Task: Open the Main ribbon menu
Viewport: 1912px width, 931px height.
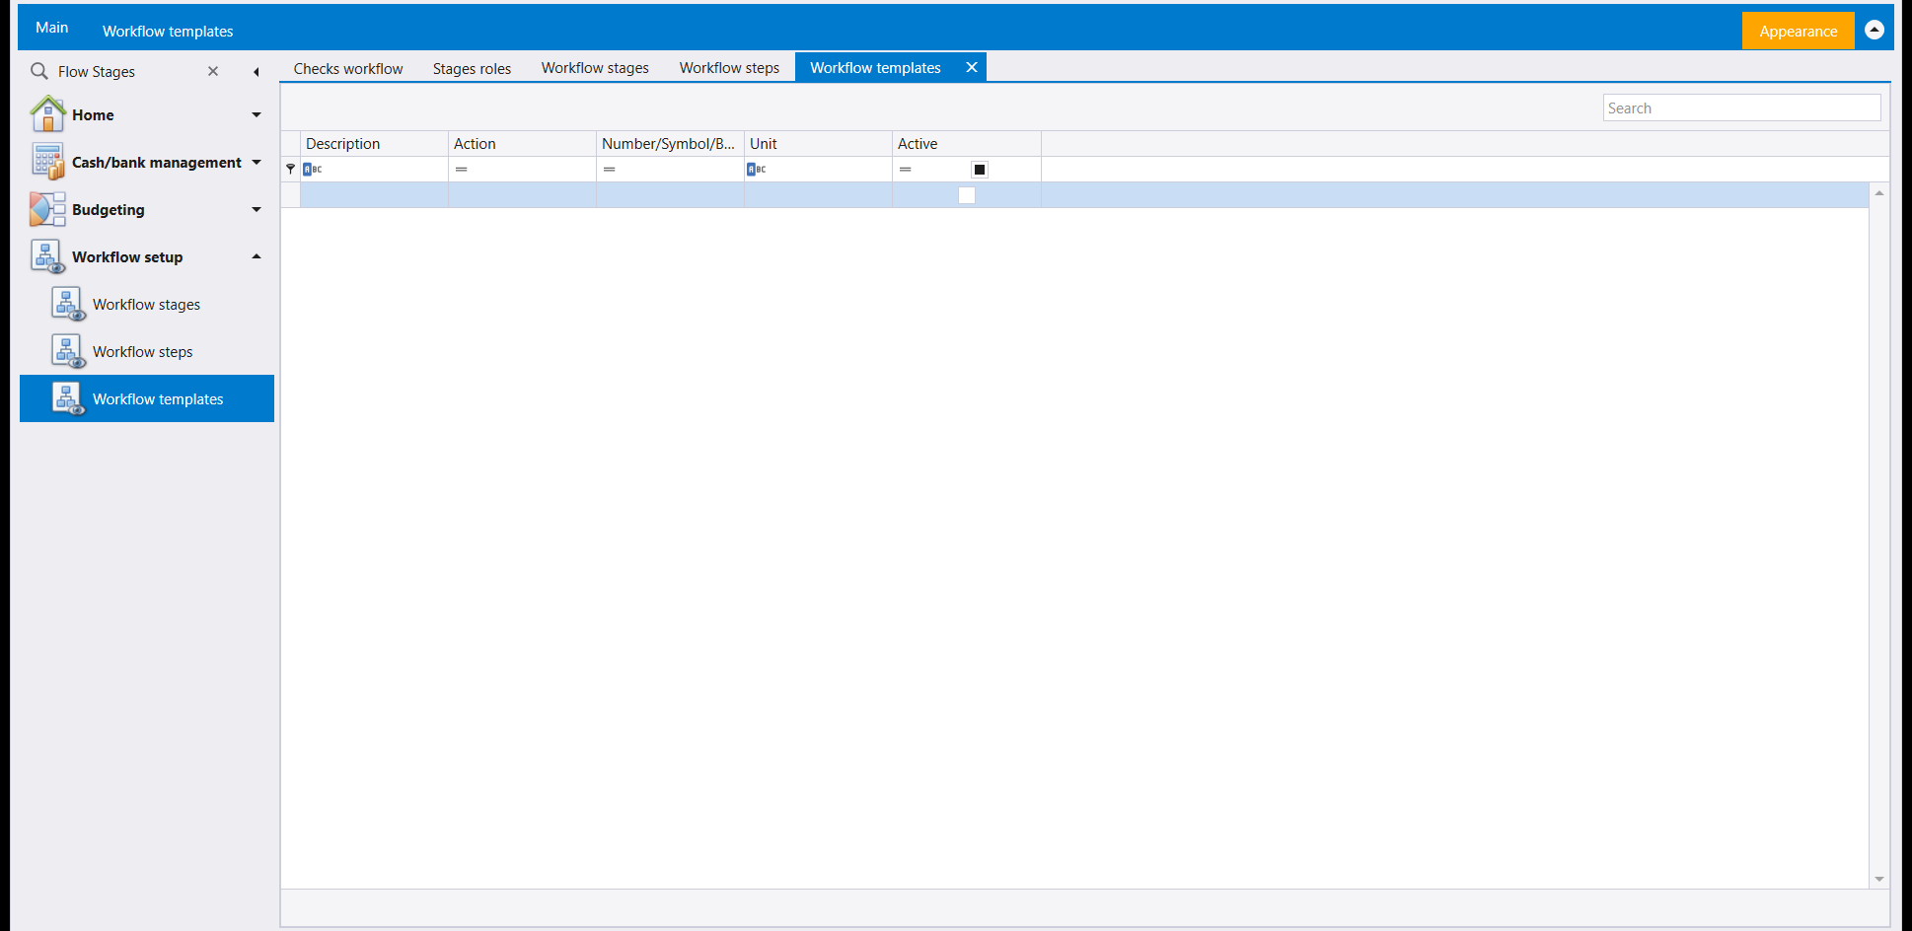Action: [x=51, y=28]
